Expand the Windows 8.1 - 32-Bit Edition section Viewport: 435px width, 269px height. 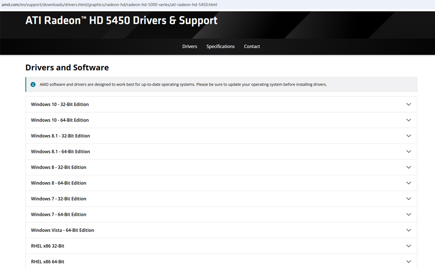pyautogui.click(x=60, y=136)
